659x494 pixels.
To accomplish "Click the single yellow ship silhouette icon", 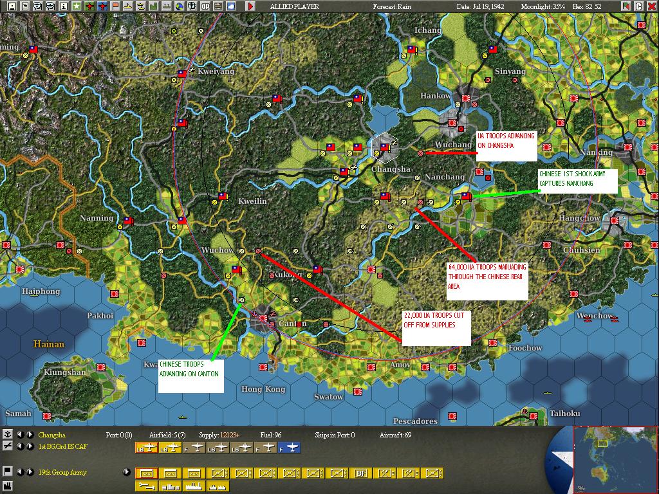I will tap(128, 6).
